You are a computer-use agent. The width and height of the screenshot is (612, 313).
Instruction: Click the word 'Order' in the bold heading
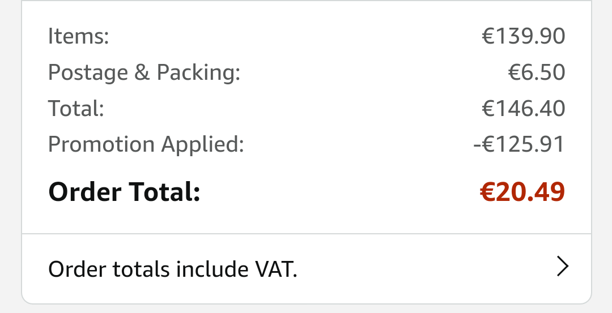click(x=85, y=192)
